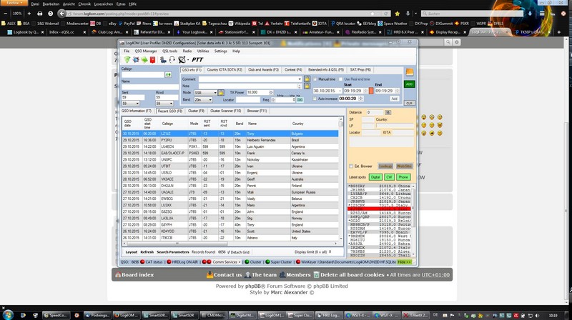Open the Utilities menu in Log4OM
The height and width of the screenshot is (320, 572).
203,51
